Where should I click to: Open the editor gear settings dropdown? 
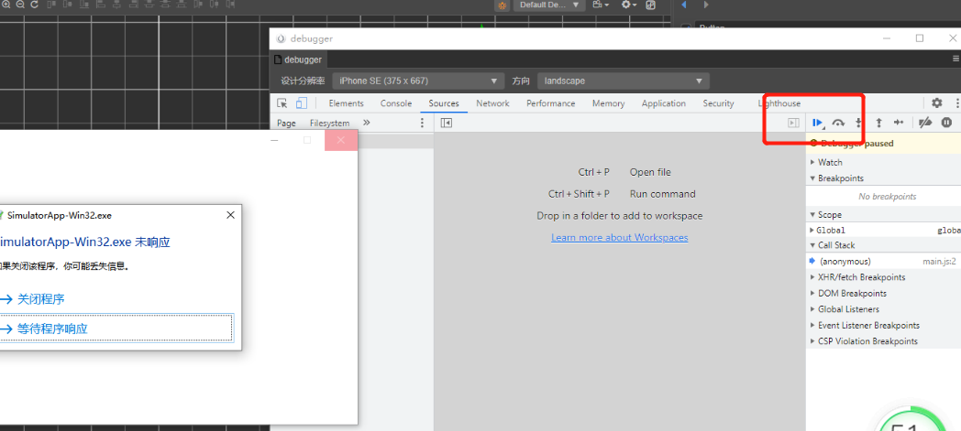(629, 5)
